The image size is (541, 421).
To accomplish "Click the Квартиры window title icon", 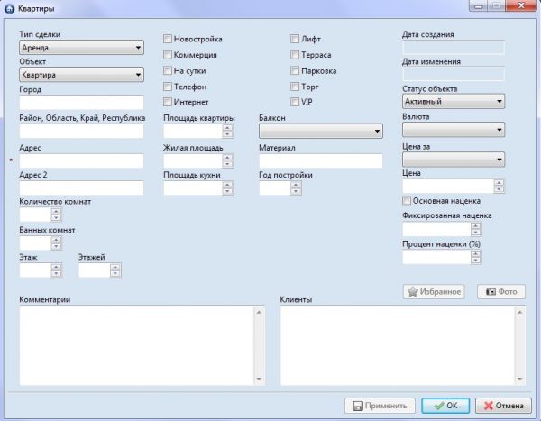I will (9, 8).
